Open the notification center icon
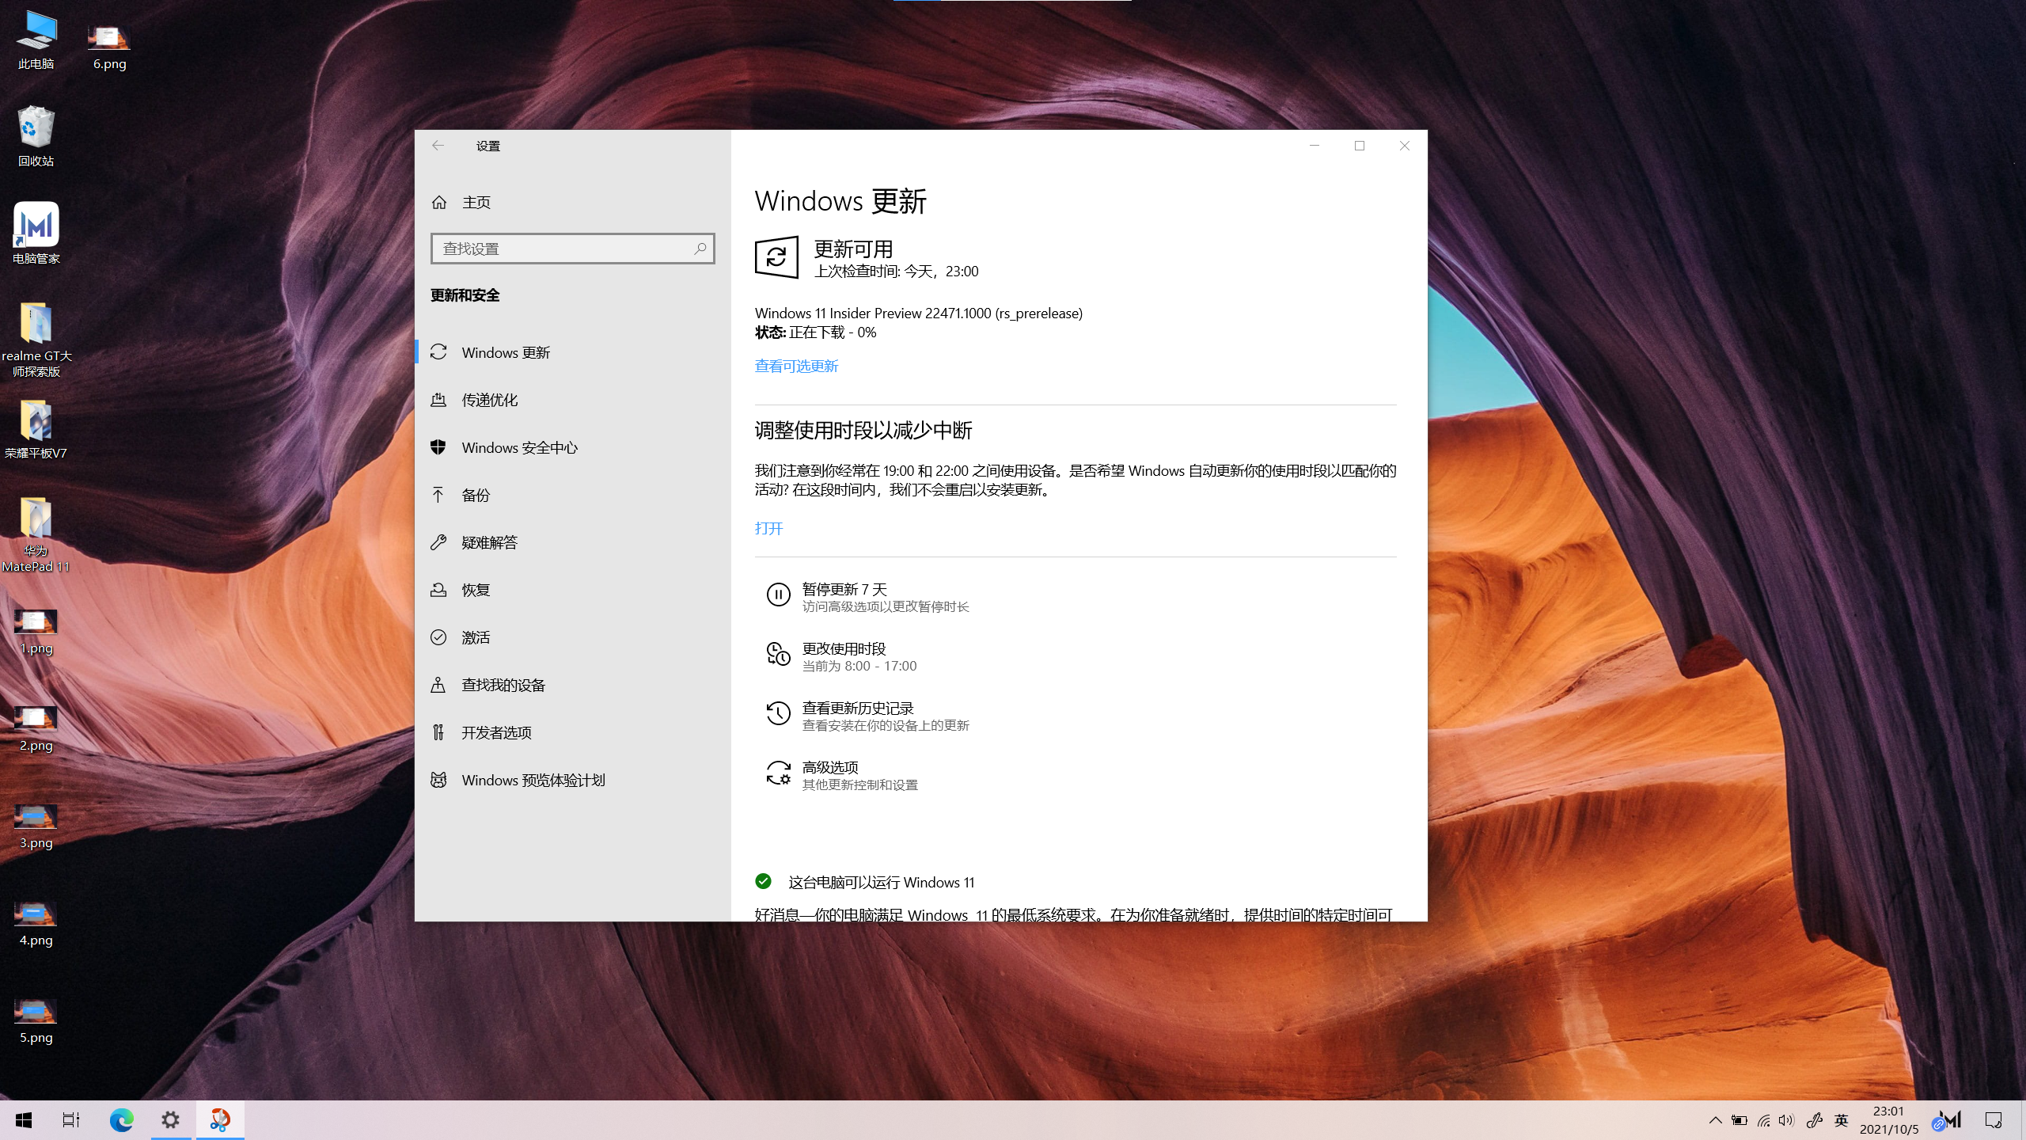The image size is (2026, 1140). coord(1994,1120)
